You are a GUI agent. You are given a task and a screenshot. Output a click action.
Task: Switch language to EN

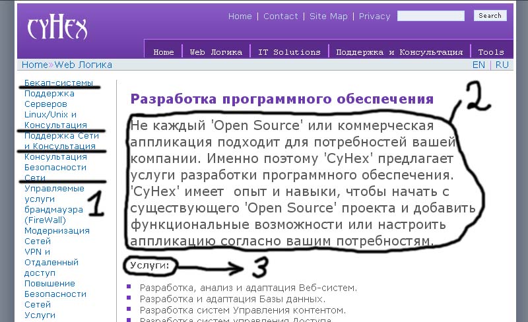478,65
